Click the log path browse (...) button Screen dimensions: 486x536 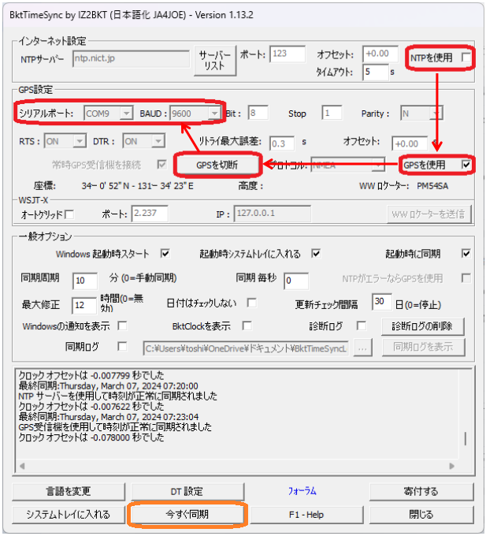(x=362, y=348)
